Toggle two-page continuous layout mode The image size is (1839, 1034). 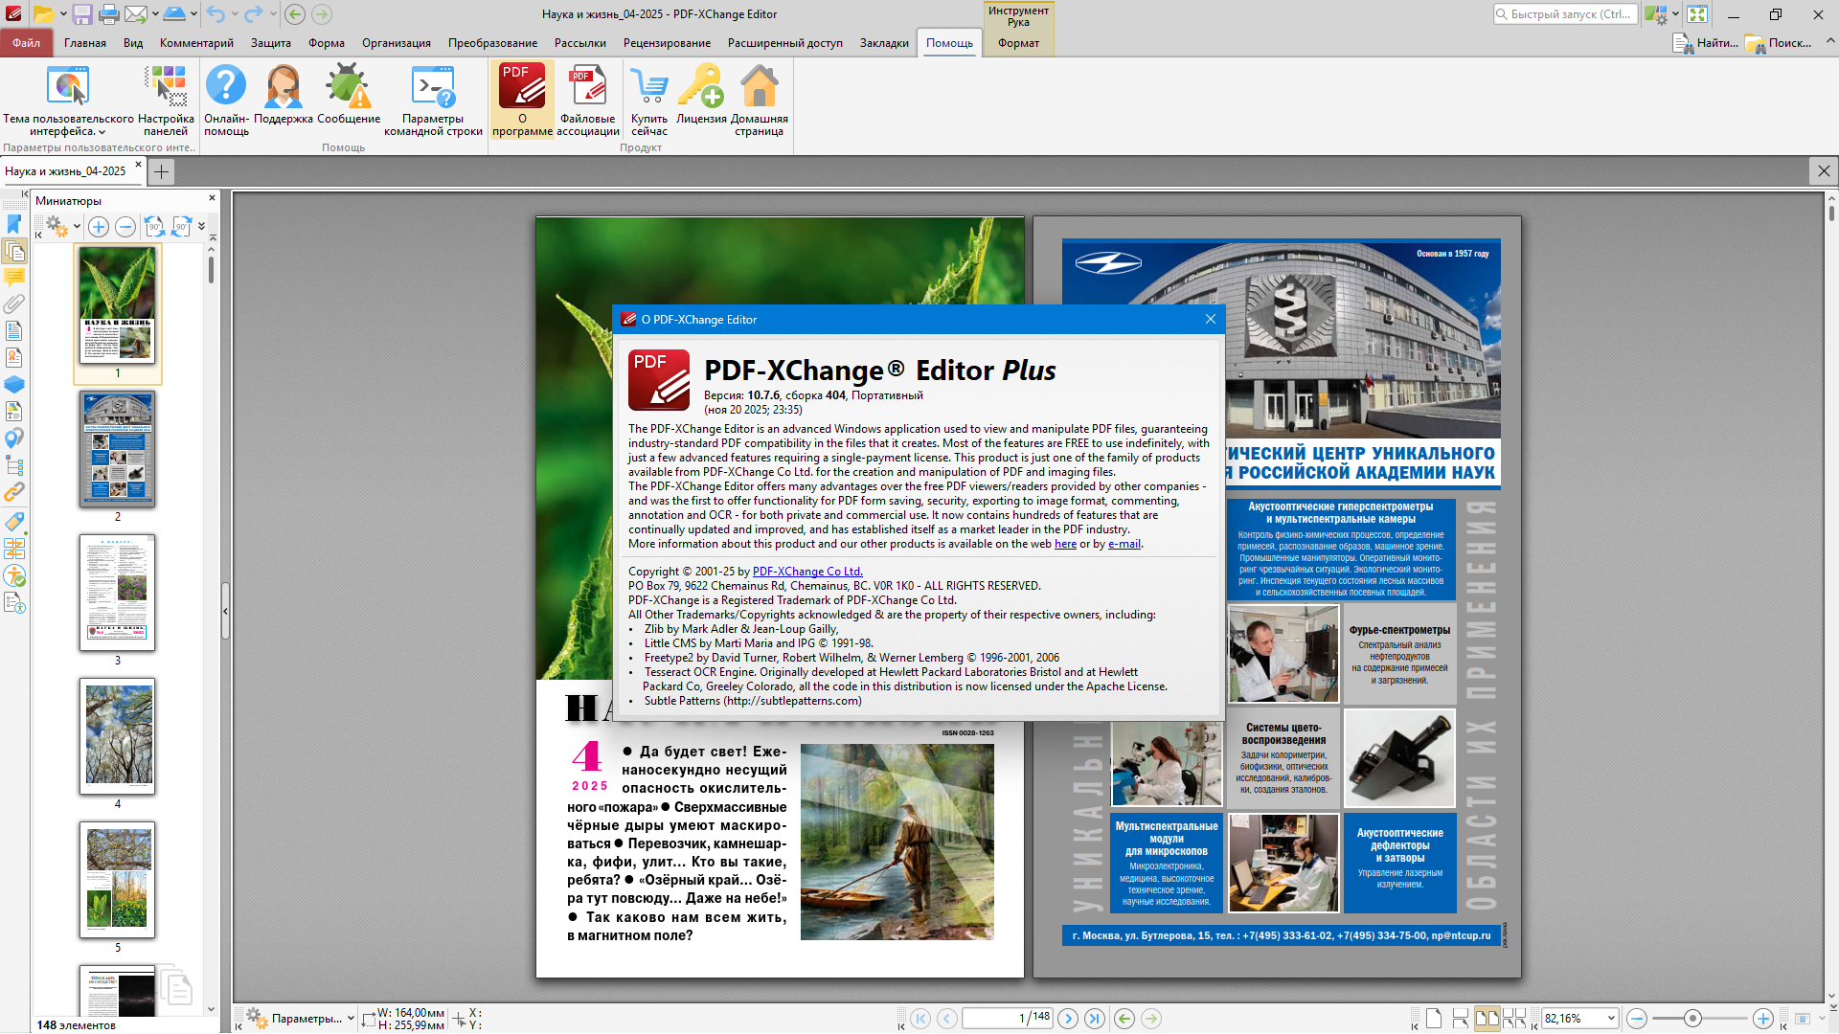1514,1019
